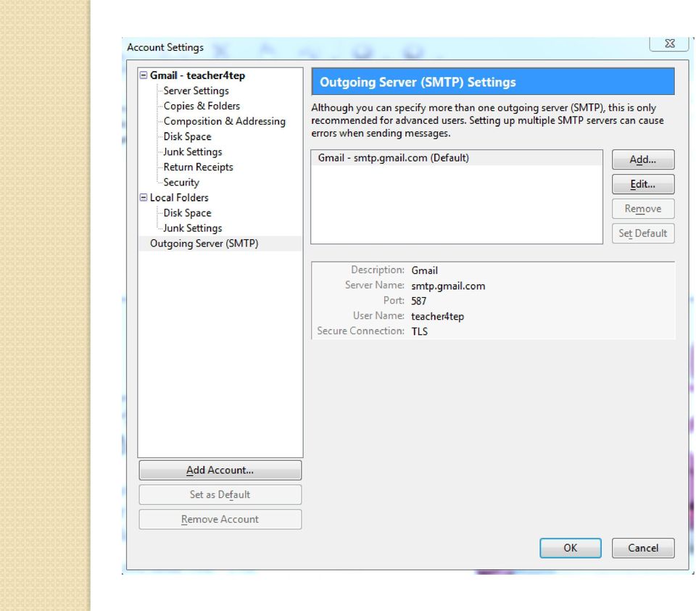This screenshot has width=696, height=611.
Task: Select Gmail - smtp.gmail.com (Default) server entry
Action: (x=456, y=158)
